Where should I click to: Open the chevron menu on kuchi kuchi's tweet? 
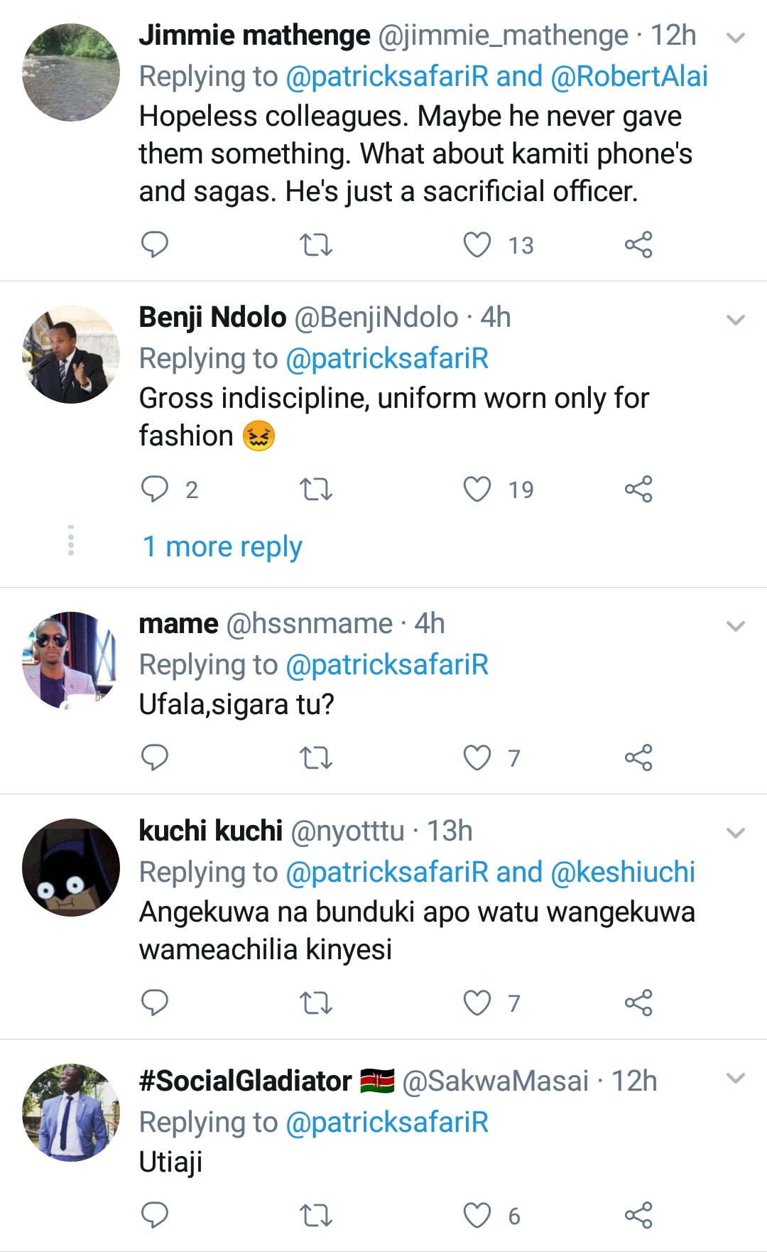(x=736, y=833)
